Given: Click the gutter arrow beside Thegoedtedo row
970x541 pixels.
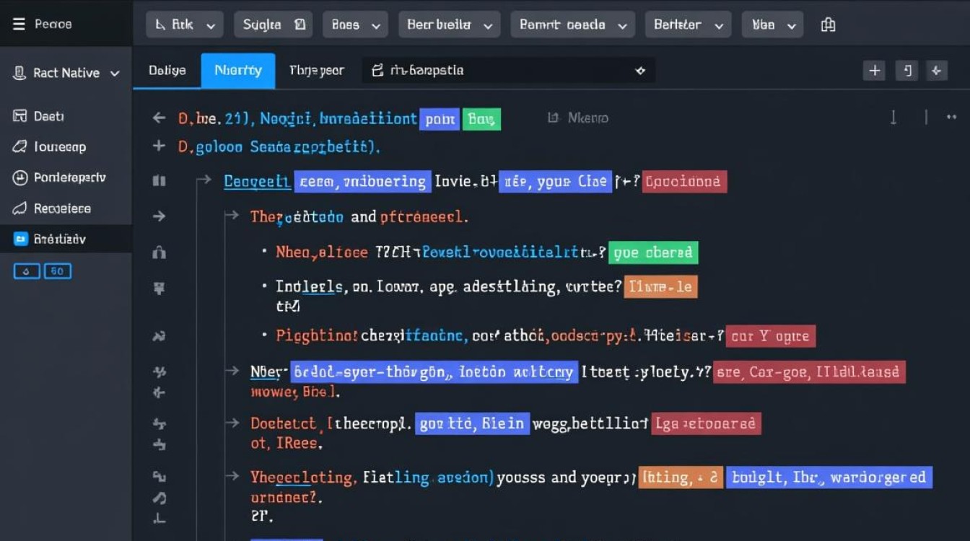Looking at the screenshot, I should (159, 216).
